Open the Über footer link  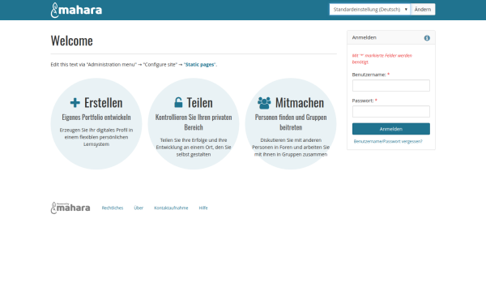139,208
